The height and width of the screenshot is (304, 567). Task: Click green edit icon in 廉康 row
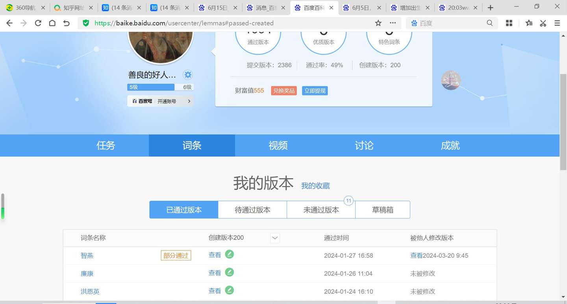(x=230, y=272)
